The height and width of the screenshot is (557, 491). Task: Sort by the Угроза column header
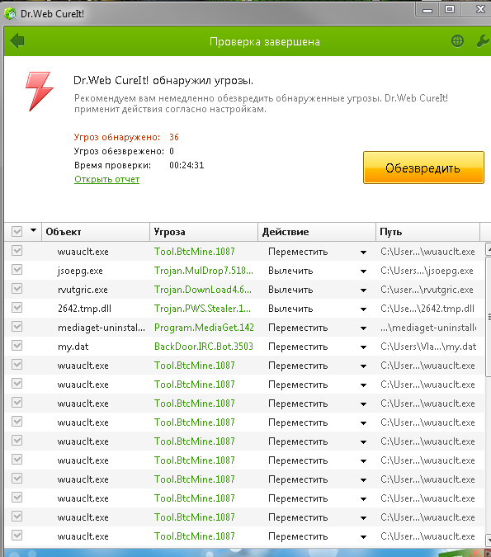pos(204,232)
